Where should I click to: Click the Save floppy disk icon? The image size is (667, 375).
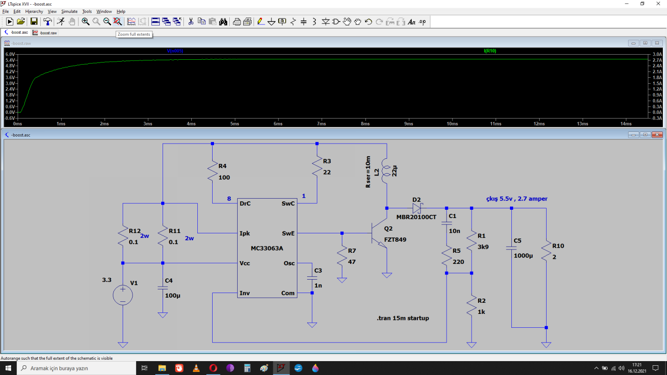(x=34, y=21)
